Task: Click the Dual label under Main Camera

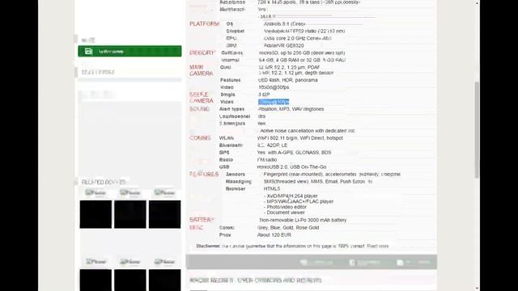Action: (226, 67)
